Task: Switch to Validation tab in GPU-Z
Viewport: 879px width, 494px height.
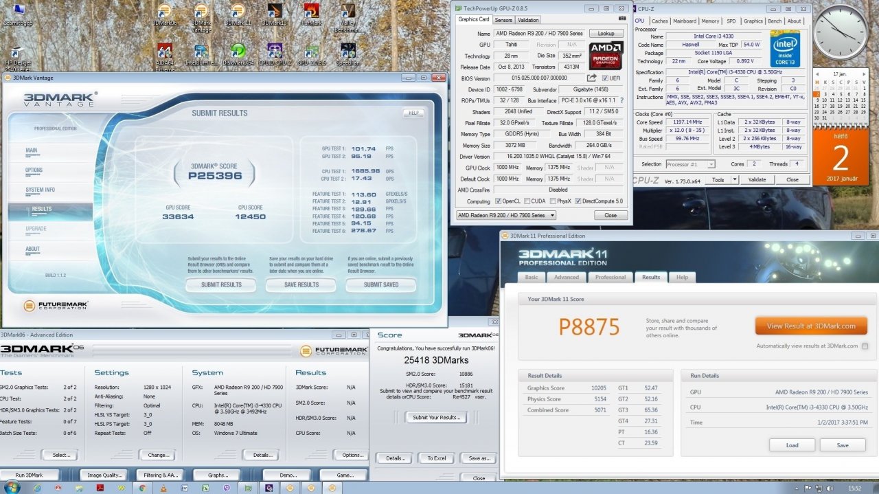Action: tap(527, 20)
